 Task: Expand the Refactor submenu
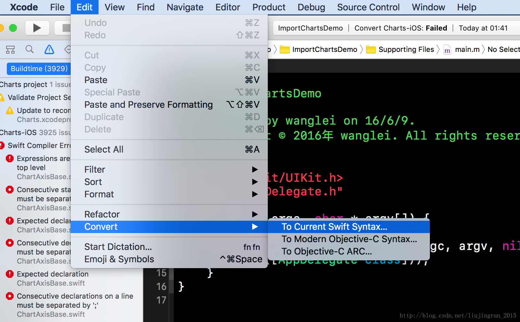[x=169, y=214]
